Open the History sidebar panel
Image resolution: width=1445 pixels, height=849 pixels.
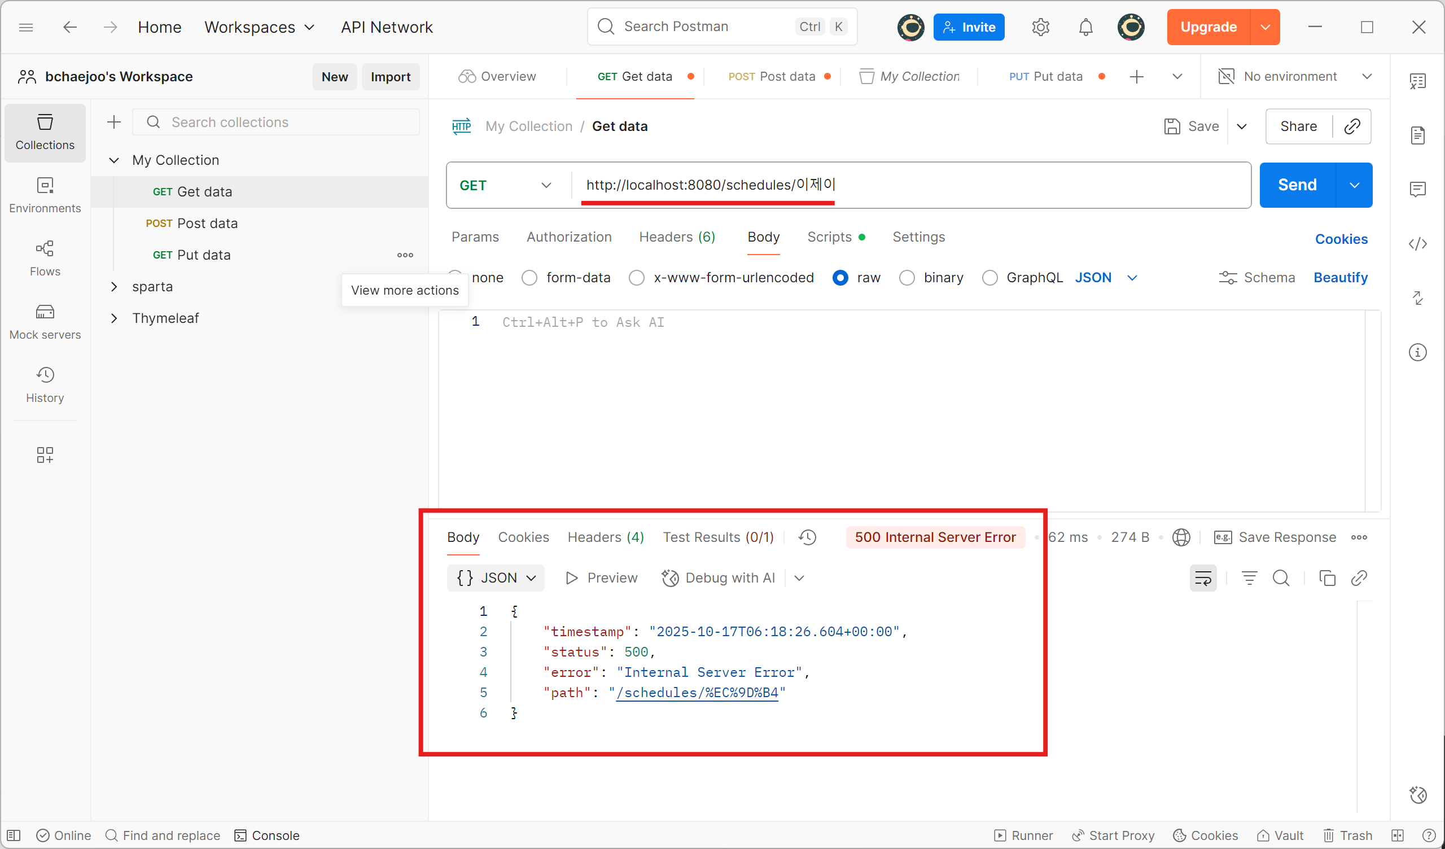pyautogui.click(x=45, y=384)
